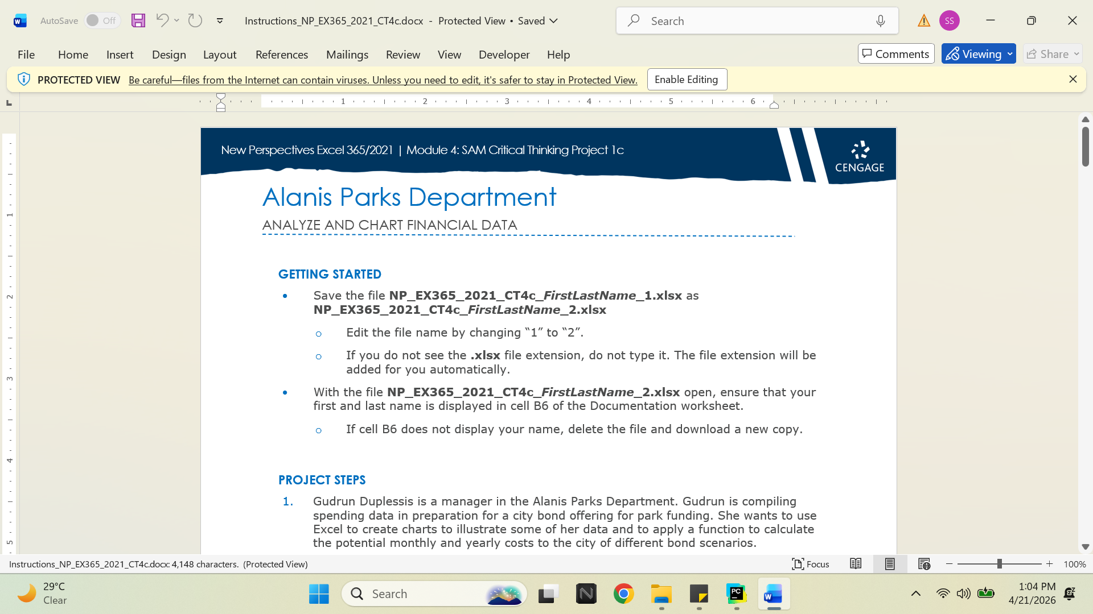The height and width of the screenshot is (614, 1093).
Task: Open the Layout tab
Action: [220, 54]
